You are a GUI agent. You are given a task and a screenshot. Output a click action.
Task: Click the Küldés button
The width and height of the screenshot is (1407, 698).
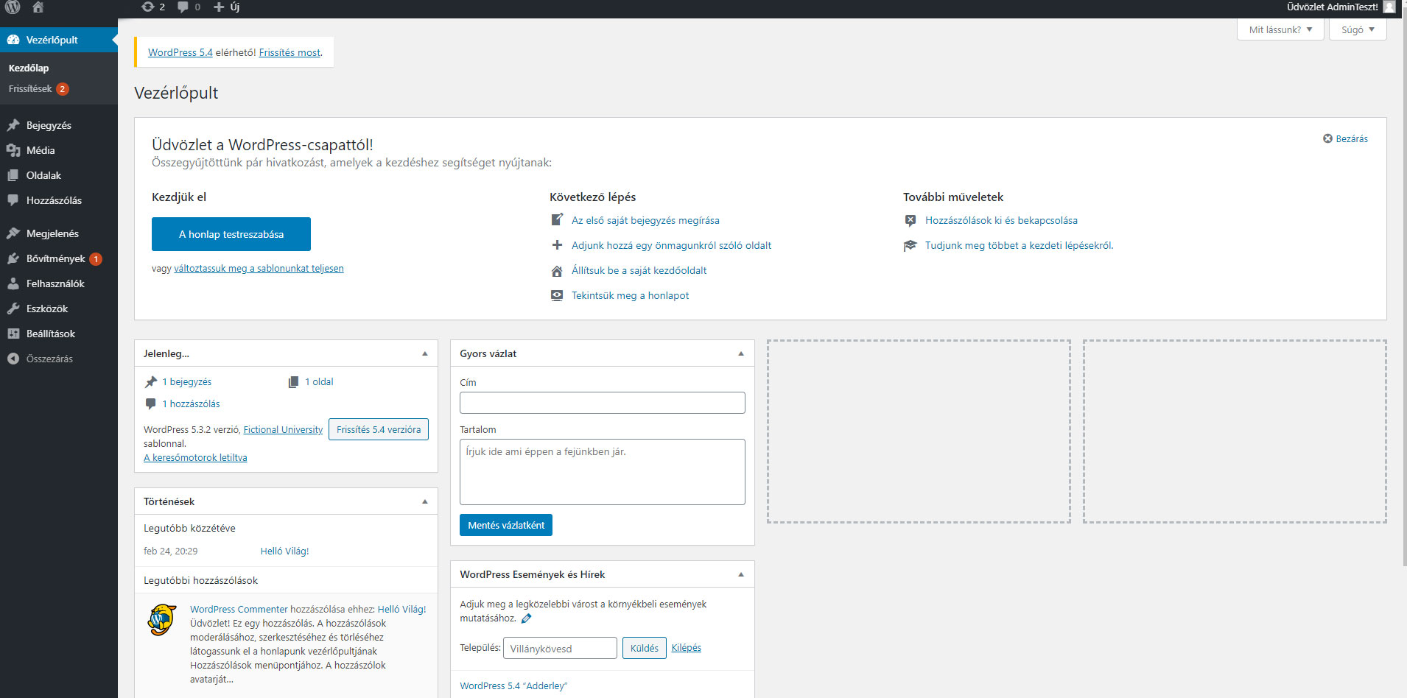[645, 648]
